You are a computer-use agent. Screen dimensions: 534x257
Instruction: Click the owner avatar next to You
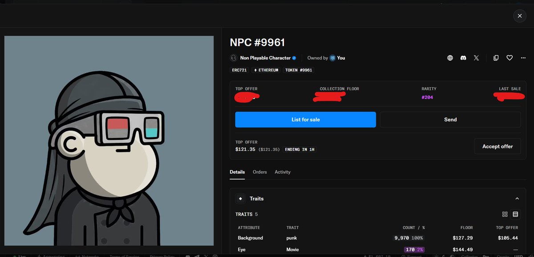332,58
